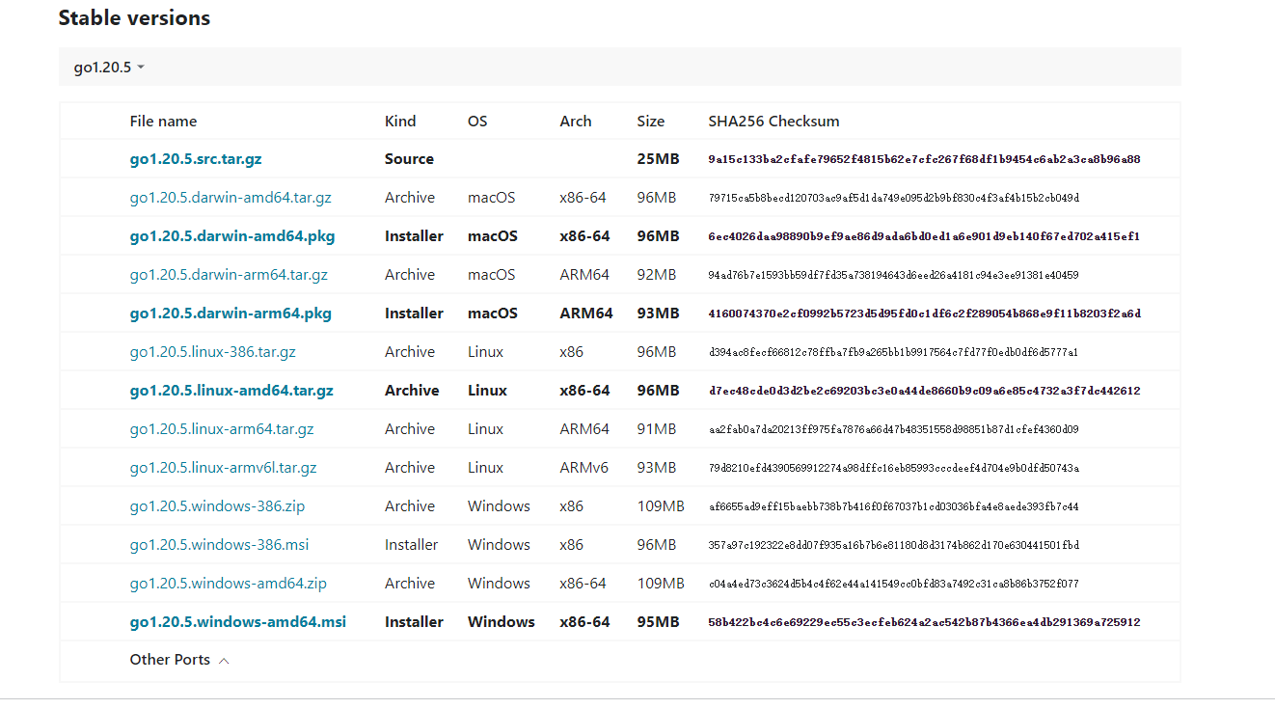Download go1.20.5.windows-386.msi installer

click(220, 545)
